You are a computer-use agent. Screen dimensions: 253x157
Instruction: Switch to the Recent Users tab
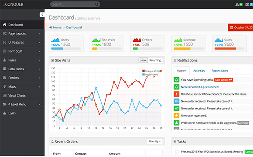point(220,71)
